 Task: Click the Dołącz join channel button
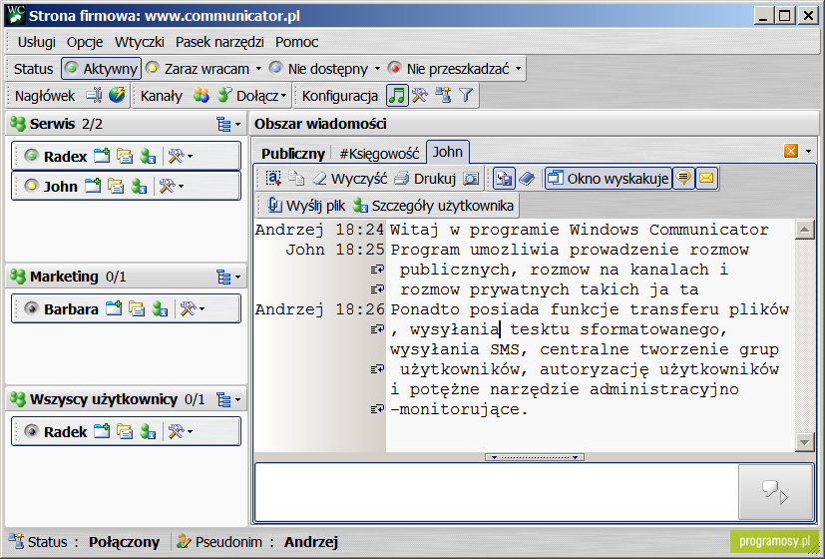click(x=247, y=95)
